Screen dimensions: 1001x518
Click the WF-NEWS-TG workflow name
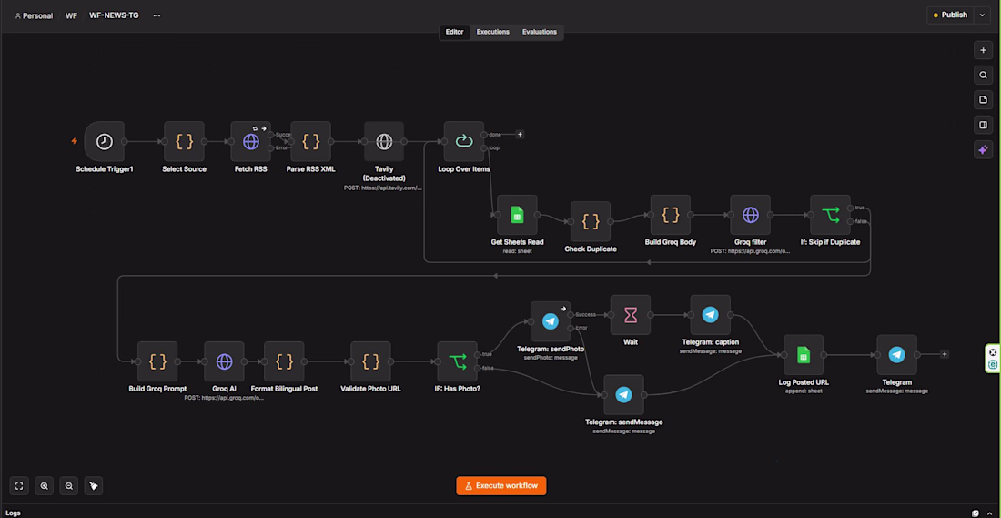pyautogui.click(x=114, y=15)
